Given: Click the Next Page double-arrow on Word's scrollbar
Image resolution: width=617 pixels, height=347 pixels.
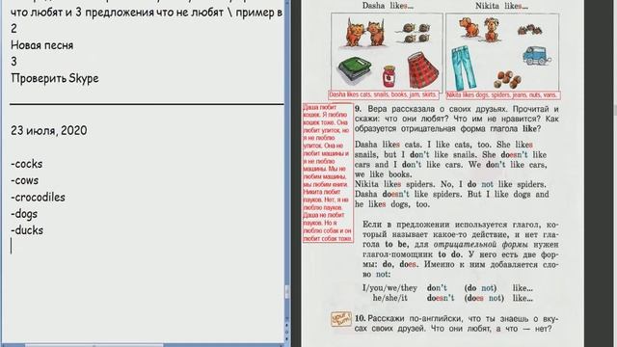Looking at the screenshot, I should 287,338.
